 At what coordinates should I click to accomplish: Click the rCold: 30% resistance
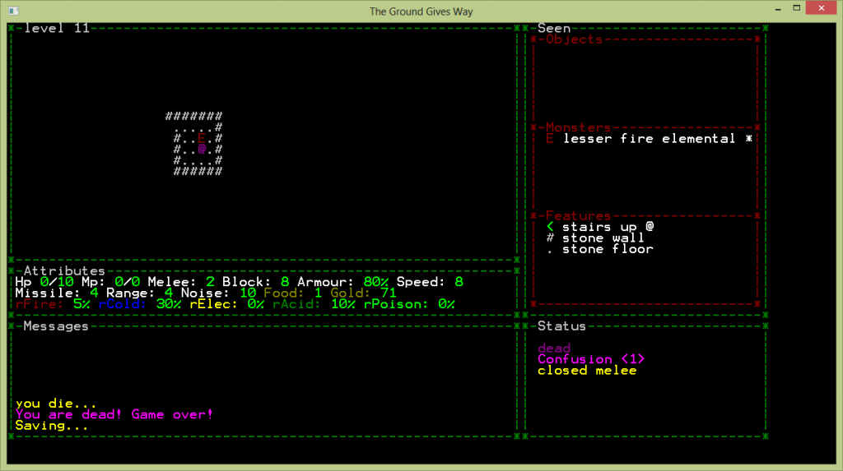140,304
